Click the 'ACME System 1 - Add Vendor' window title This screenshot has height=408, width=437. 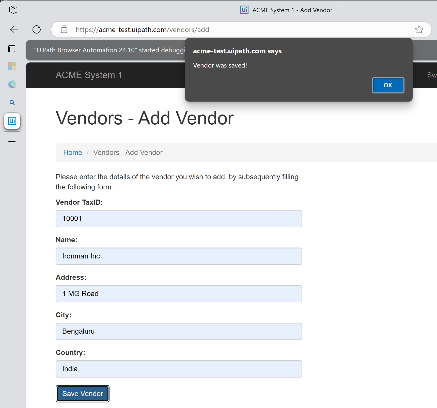pyautogui.click(x=292, y=10)
